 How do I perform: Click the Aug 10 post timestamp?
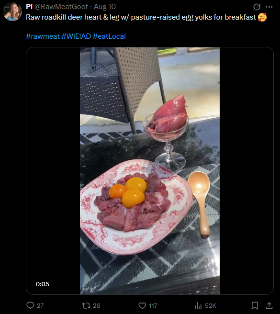point(105,7)
